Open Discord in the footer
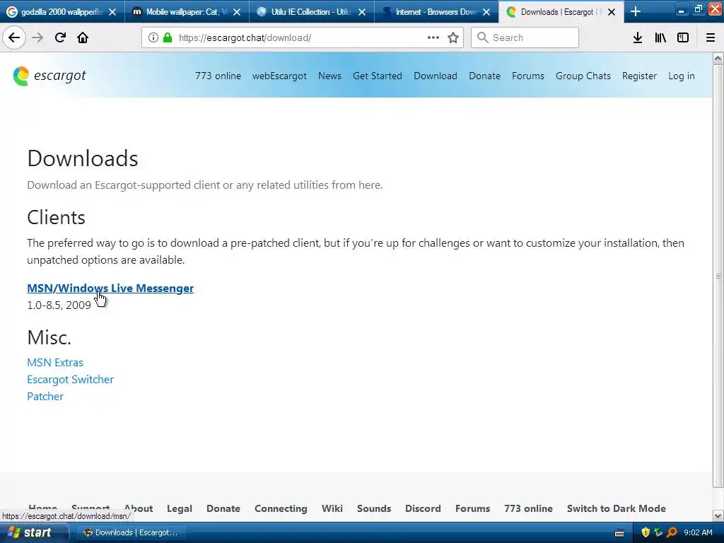724x543 pixels. (x=423, y=508)
